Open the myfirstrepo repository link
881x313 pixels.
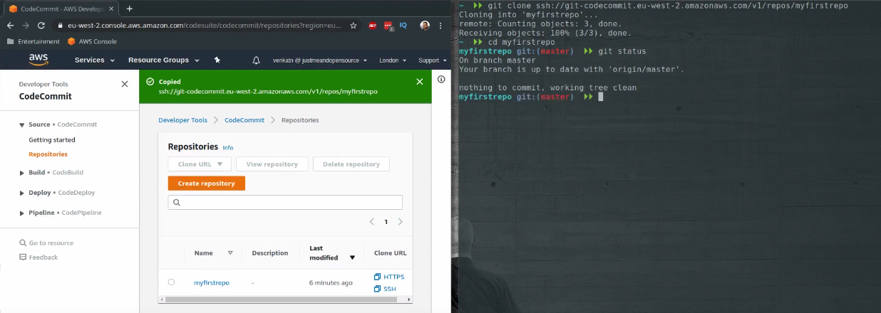tap(212, 282)
